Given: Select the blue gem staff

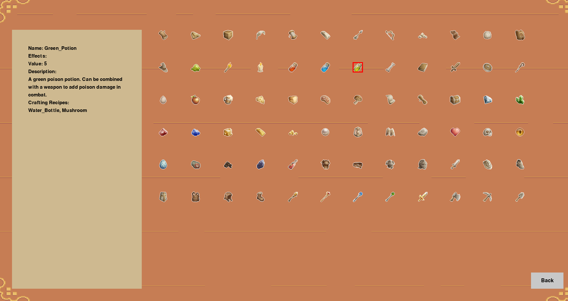Looking at the screenshot, I should [358, 197].
